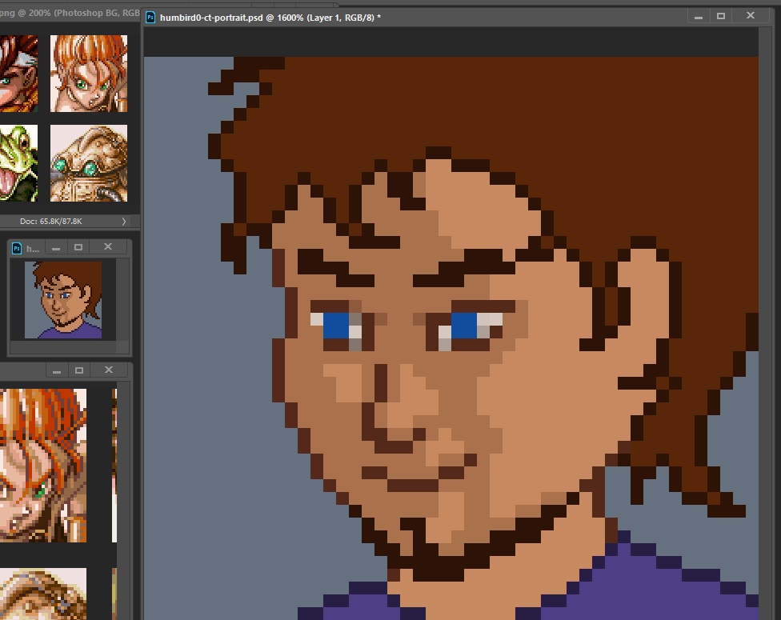Close the bottom-left reference image window
Image resolution: width=781 pixels, height=620 pixels.
pyautogui.click(x=108, y=370)
